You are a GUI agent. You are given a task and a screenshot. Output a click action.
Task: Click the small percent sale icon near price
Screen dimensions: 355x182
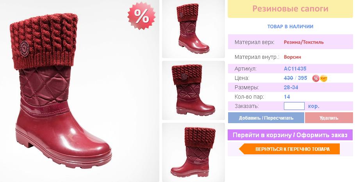pos(316,78)
